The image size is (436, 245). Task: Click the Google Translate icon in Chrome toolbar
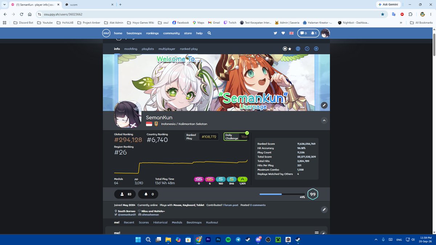click(394, 14)
